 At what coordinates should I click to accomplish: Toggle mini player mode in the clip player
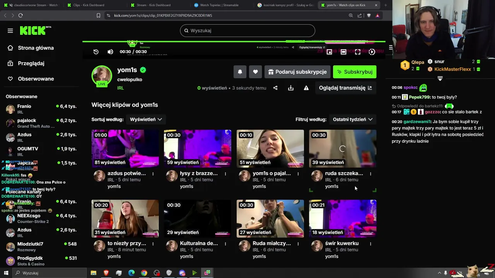pos(329,52)
